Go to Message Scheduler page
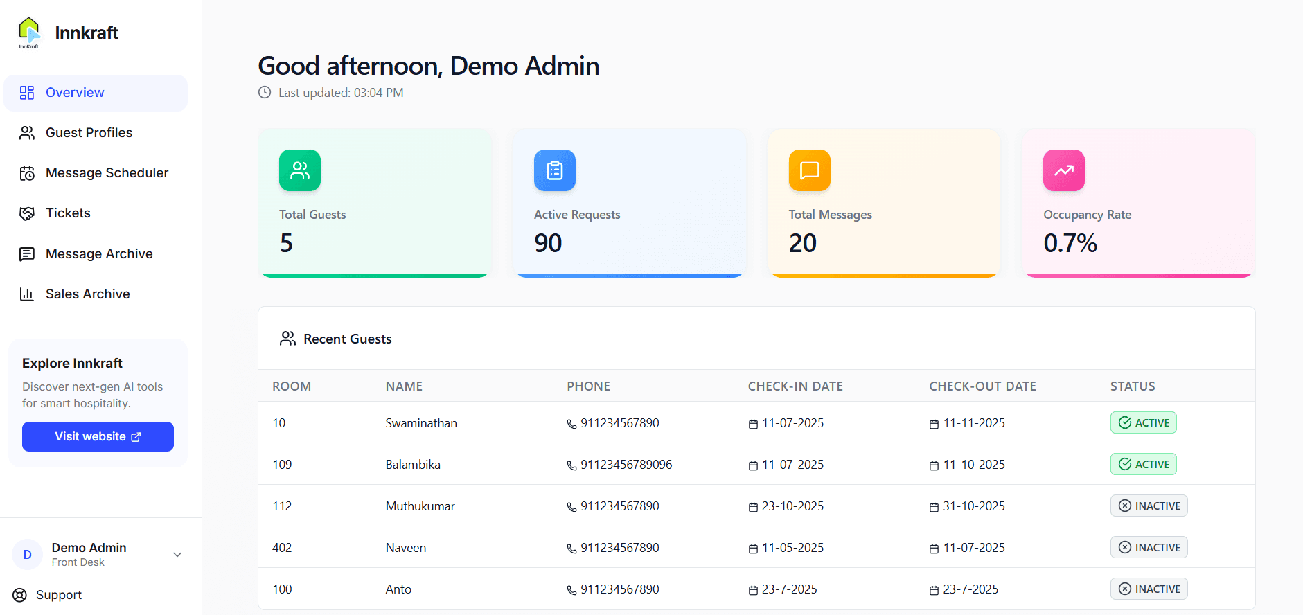Image resolution: width=1303 pixels, height=615 pixels. (x=96, y=173)
